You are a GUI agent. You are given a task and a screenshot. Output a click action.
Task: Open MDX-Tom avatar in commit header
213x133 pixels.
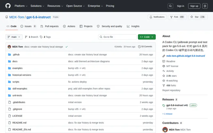pyautogui.click(x=9, y=47)
